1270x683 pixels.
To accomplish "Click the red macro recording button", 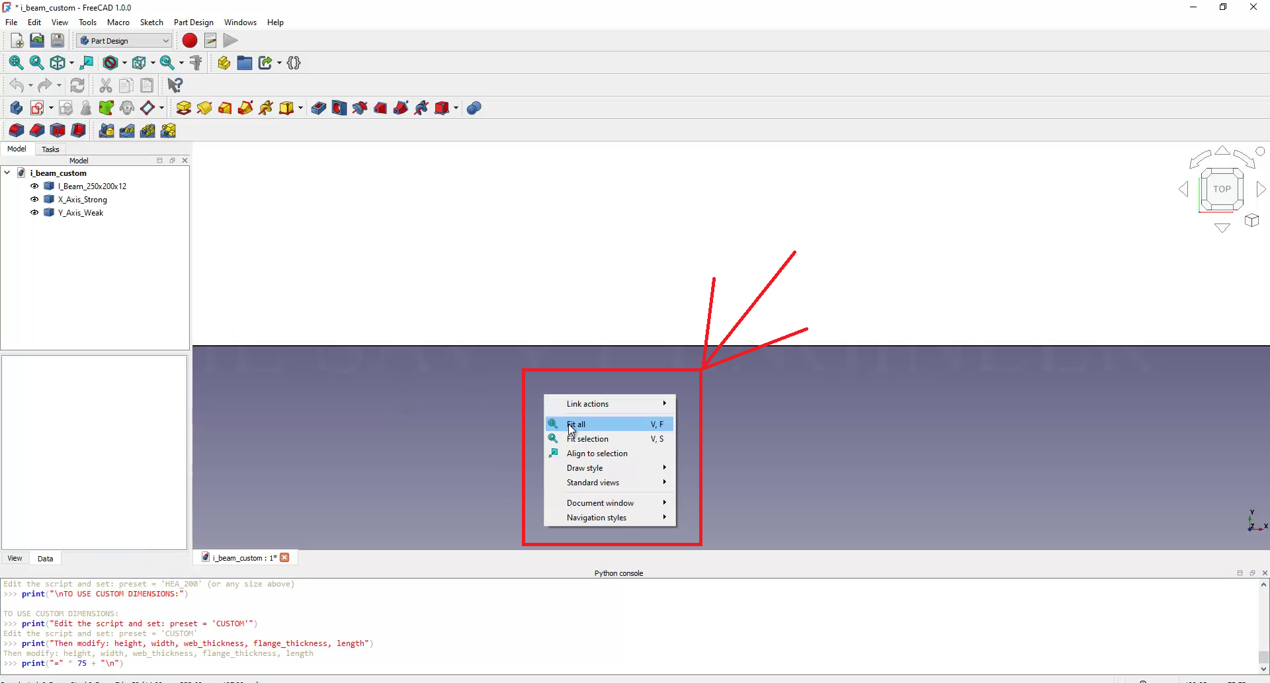I will pos(190,41).
